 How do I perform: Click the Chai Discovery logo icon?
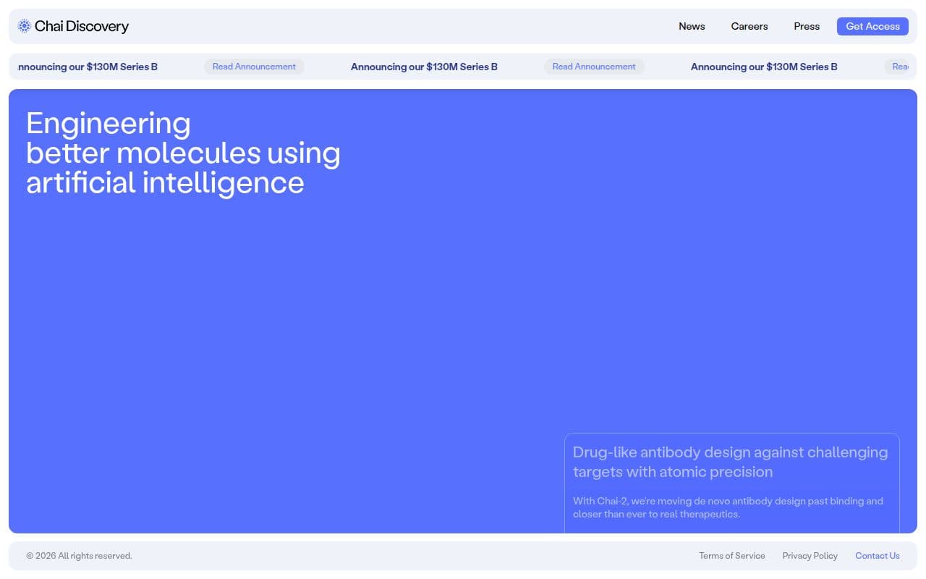click(x=24, y=26)
